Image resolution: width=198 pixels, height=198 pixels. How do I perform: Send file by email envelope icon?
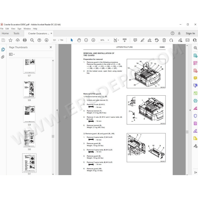point(187,40)
